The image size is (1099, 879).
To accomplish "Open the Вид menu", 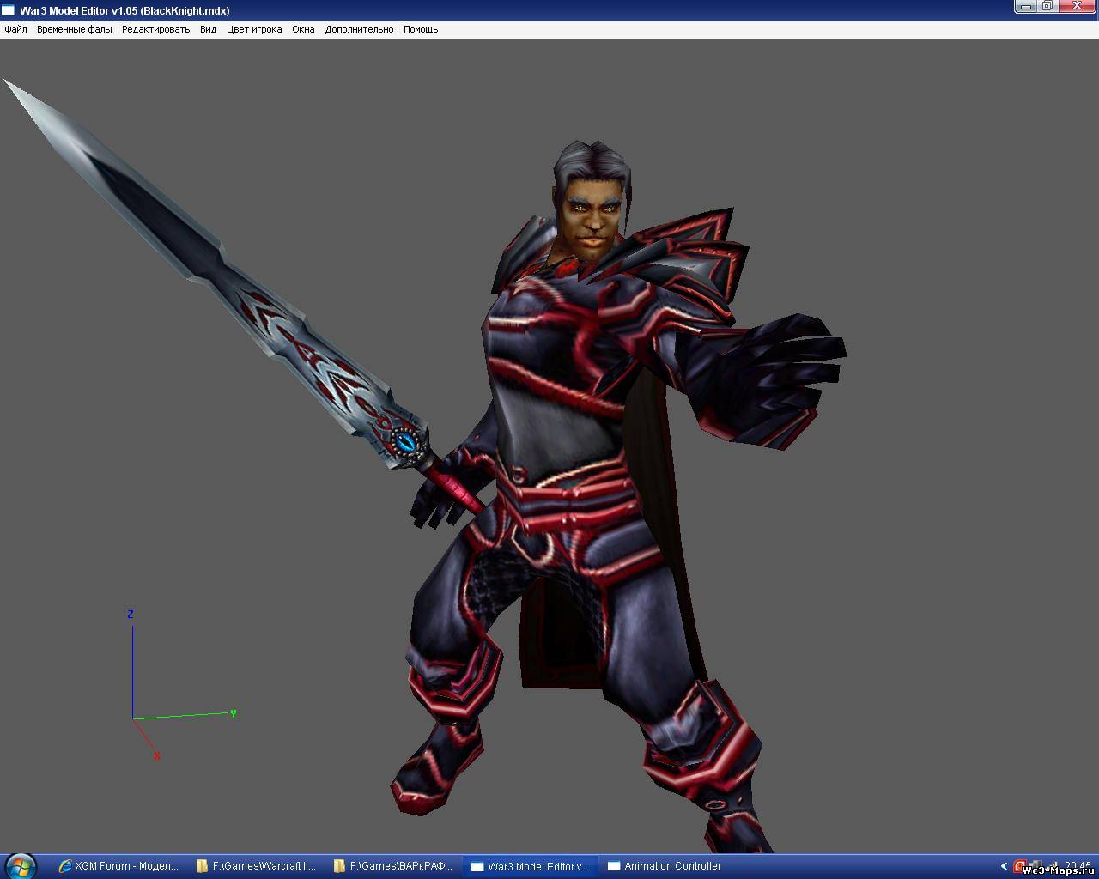I will pyautogui.click(x=208, y=29).
